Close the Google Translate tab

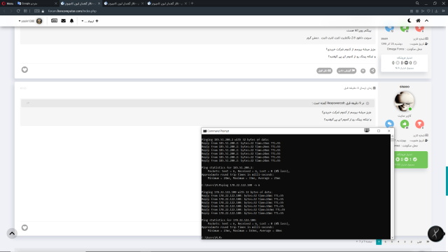pos(56,3)
